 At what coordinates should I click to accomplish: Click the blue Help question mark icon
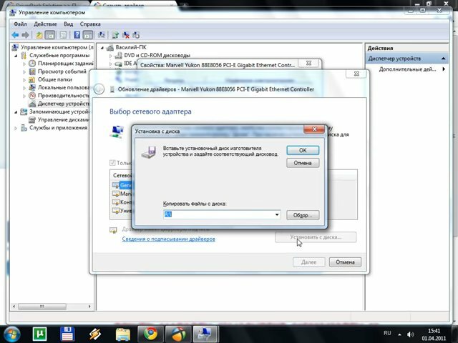[x=77, y=35]
